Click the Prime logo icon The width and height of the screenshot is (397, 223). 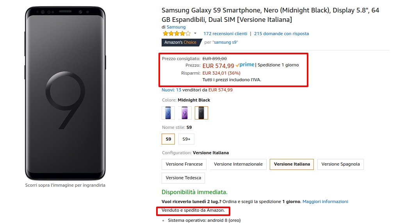tap(245, 65)
